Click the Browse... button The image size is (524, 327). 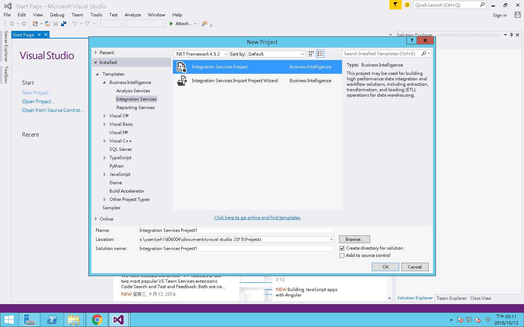tap(354, 239)
